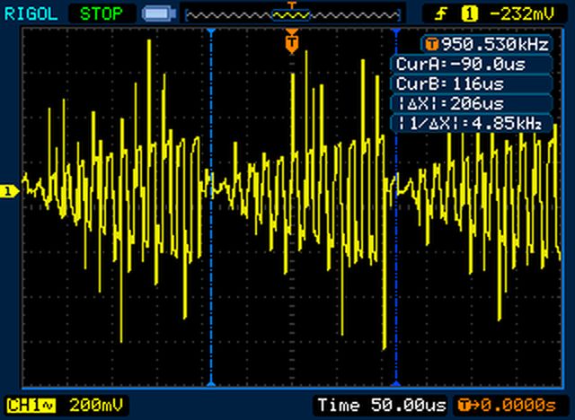Click the waveform memory overview bar

pyautogui.click(x=292, y=15)
